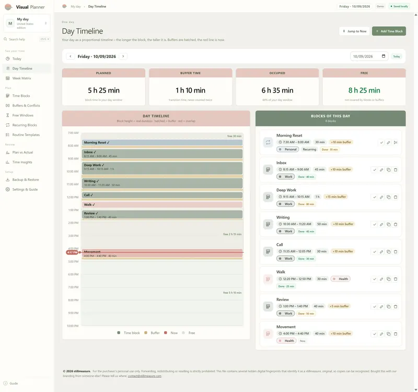Toggle the done checkmark for the Writing block
The image size is (418, 392).
tap(375, 225)
